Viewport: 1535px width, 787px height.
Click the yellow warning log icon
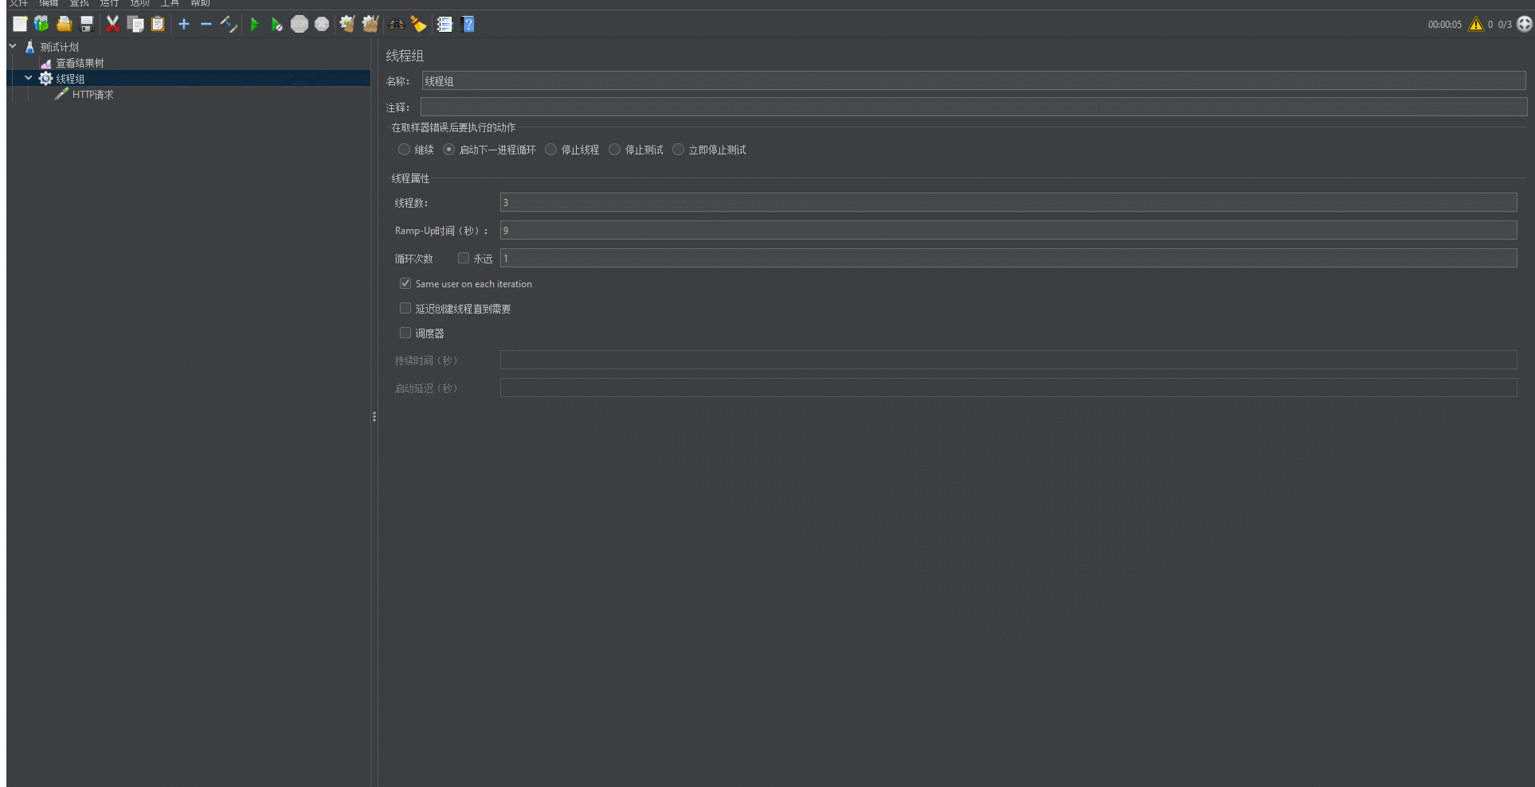point(1475,25)
